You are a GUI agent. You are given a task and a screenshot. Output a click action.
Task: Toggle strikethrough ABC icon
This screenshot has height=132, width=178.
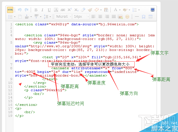63,10
